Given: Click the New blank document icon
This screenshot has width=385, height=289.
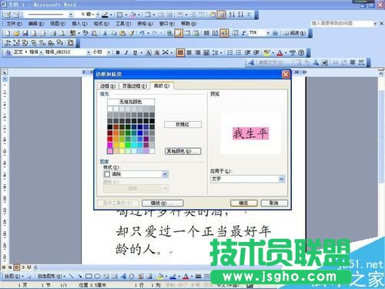Looking at the screenshot, I should pyautogui.click(x=8, y=33).
